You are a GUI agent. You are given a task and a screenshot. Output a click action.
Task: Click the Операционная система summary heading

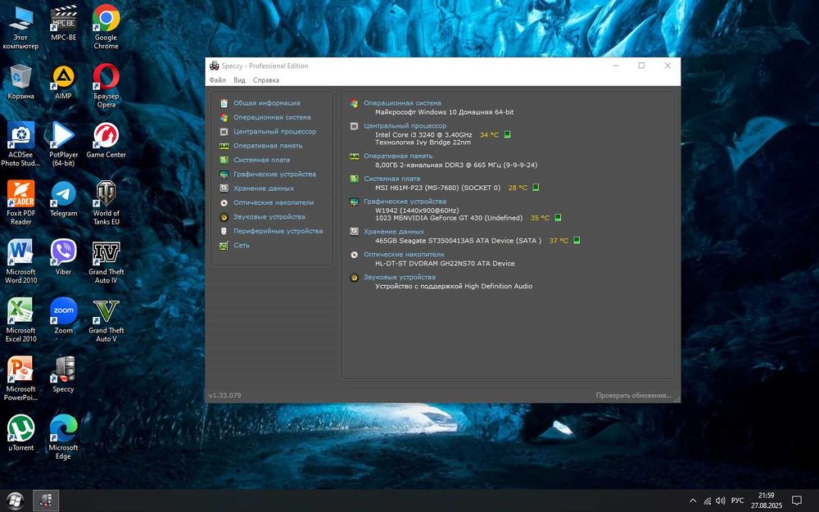click(402, 103)
